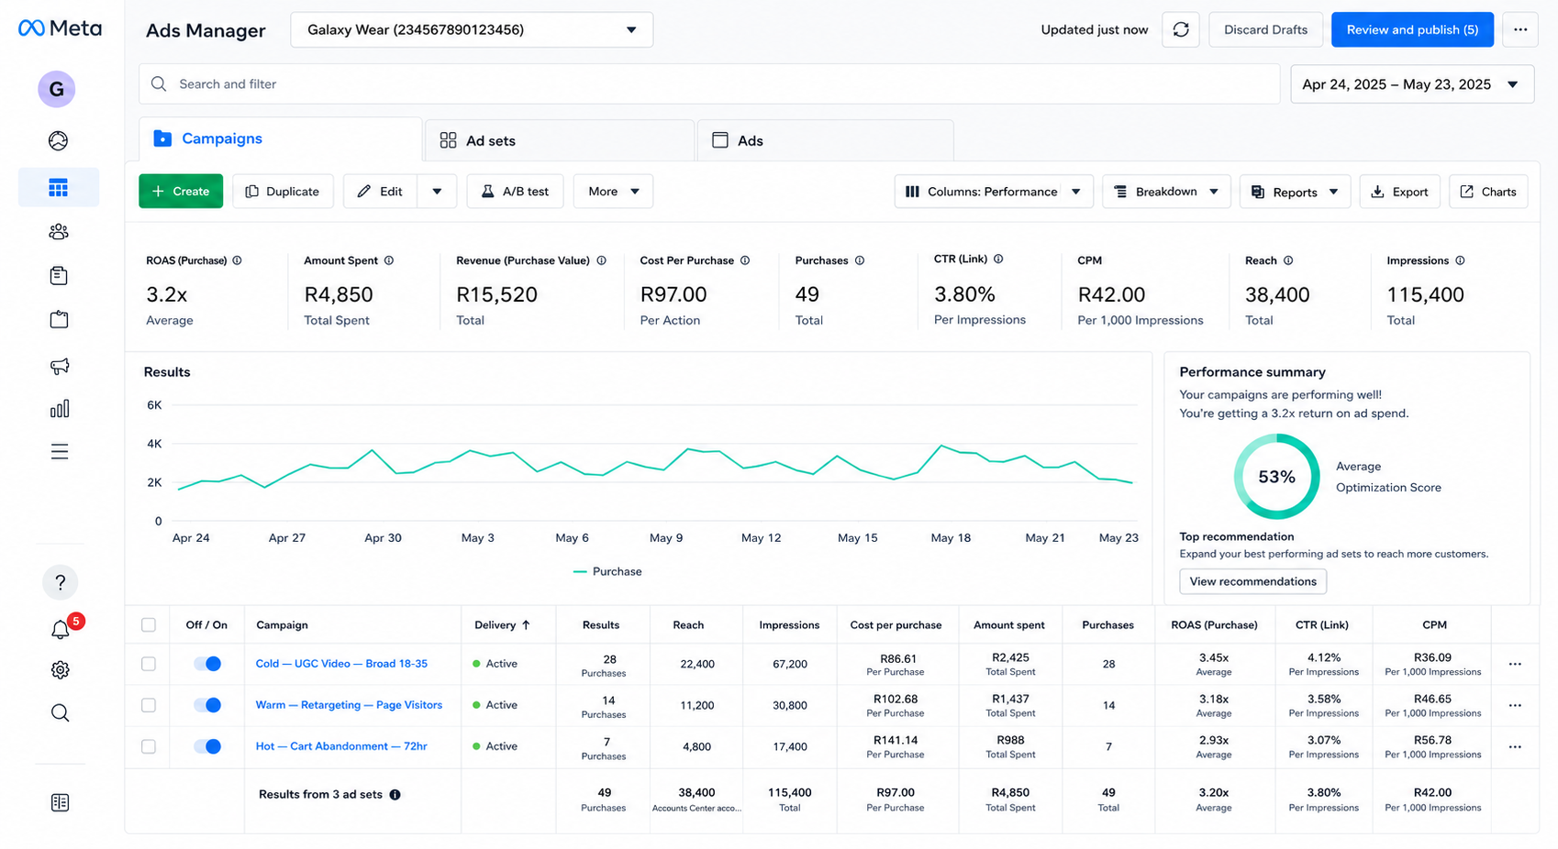
Task: Tick checkbox for Cold — UGC Video campaign
Action: [149, 664]
